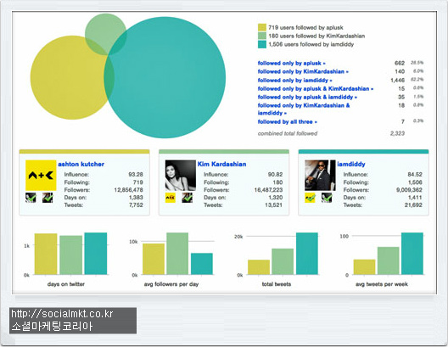Click the count 1,446 for iamdiddy only
This screenshot has height=347, width=448.
click(x=397, y=81)
